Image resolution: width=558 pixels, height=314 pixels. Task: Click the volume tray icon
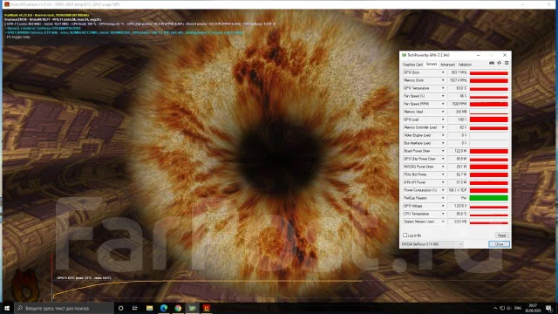508,308
